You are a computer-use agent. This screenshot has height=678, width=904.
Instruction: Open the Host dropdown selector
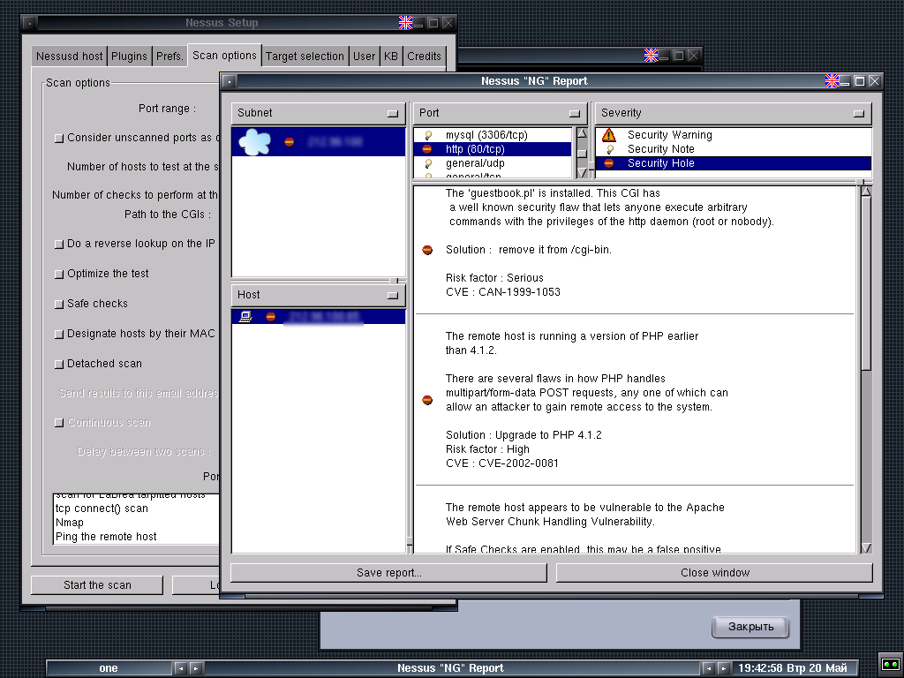click(318, 295)
